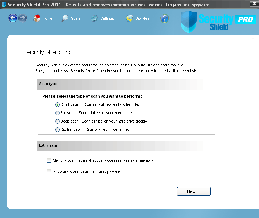Open the Settings toolbar item
Image resolution: width=259 pixels, height=218 pixels.
[x=102, y=18]
